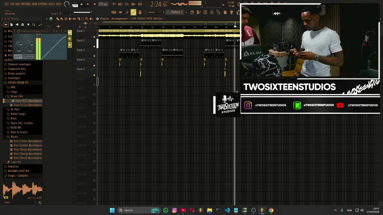Image resolution: width=383 pixels, height=215 pixels.
Task: Open the HELP menu
Action: click(59, 4)
